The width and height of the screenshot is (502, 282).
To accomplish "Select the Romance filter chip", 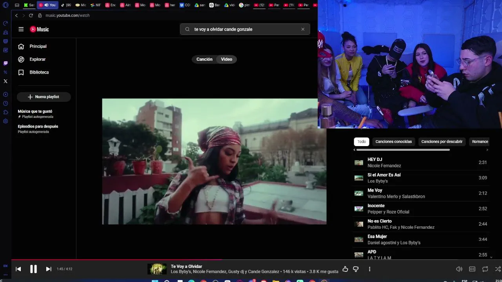I will click(x=480, y=142).
